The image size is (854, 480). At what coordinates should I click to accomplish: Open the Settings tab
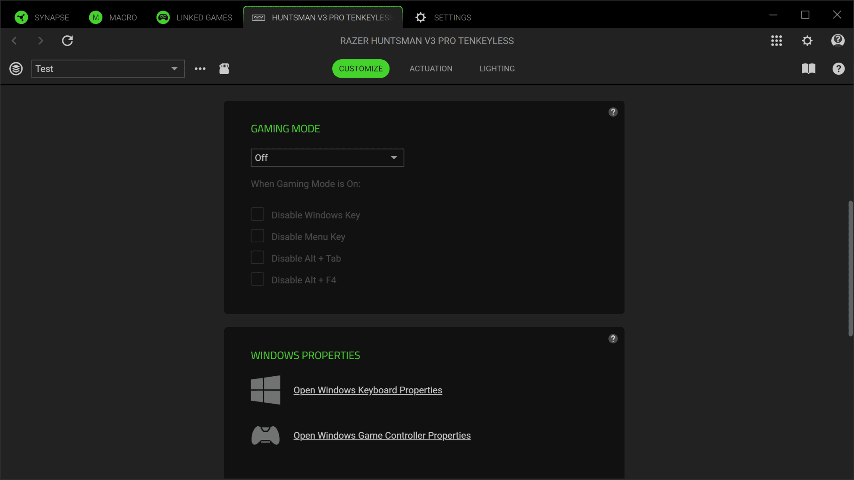(x=443, y=17)
